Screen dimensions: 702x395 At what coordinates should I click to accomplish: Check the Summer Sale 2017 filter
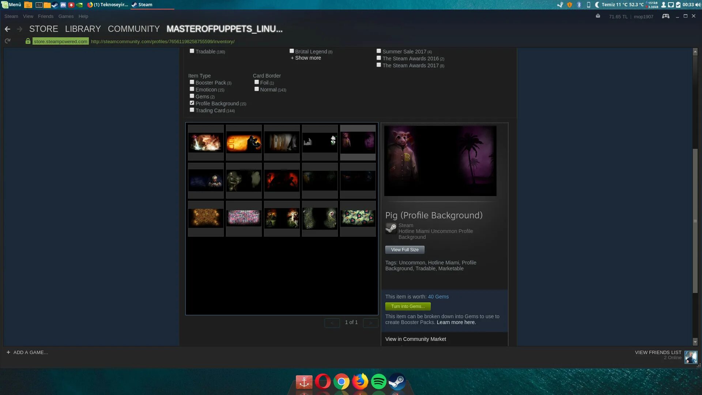379,51
